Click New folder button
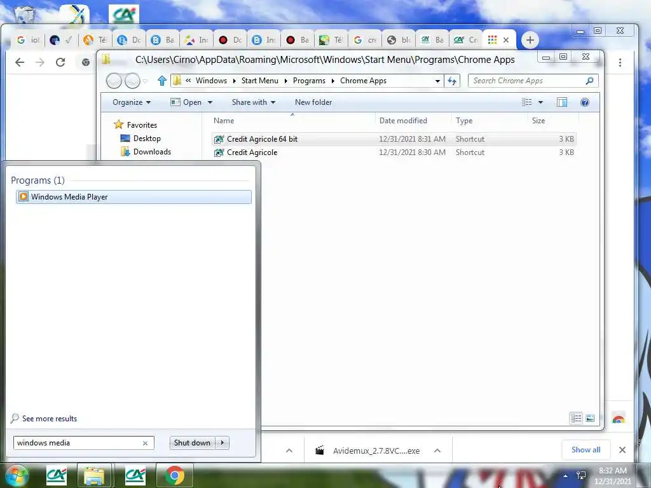 click(x=313, y=102)
